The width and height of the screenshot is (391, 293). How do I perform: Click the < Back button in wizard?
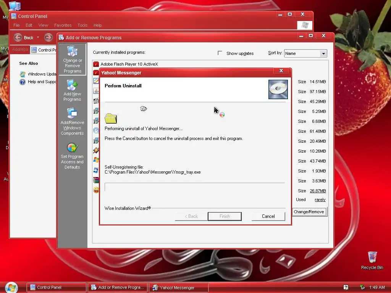(x=191, y=216)
